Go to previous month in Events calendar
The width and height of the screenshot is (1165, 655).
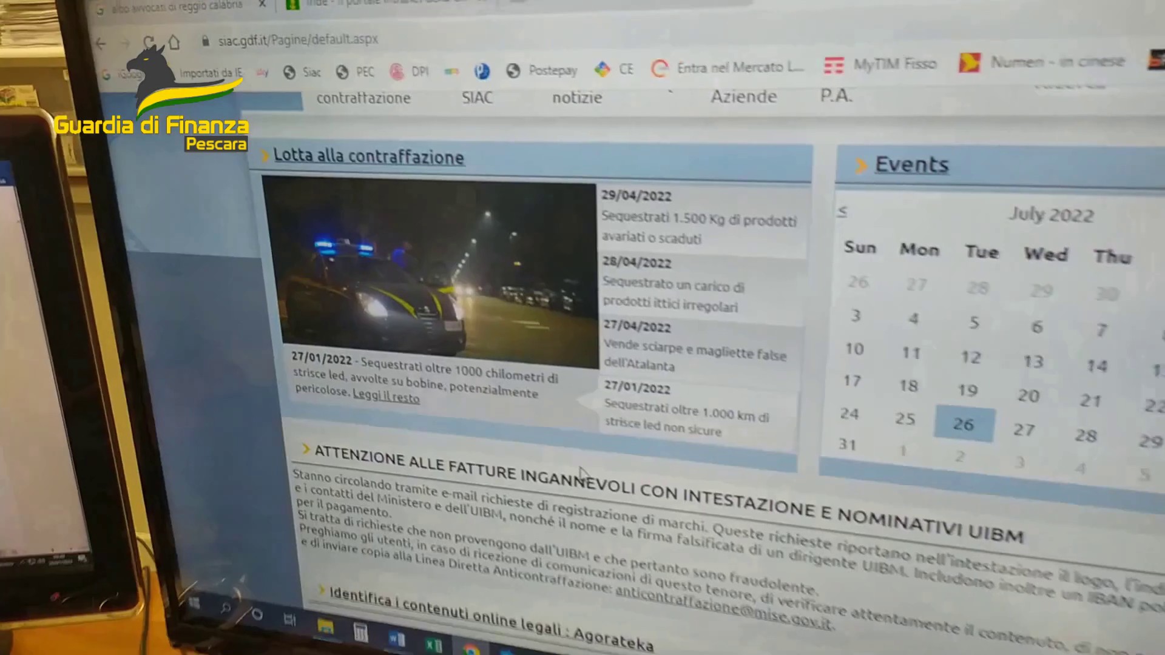(842, 212)
